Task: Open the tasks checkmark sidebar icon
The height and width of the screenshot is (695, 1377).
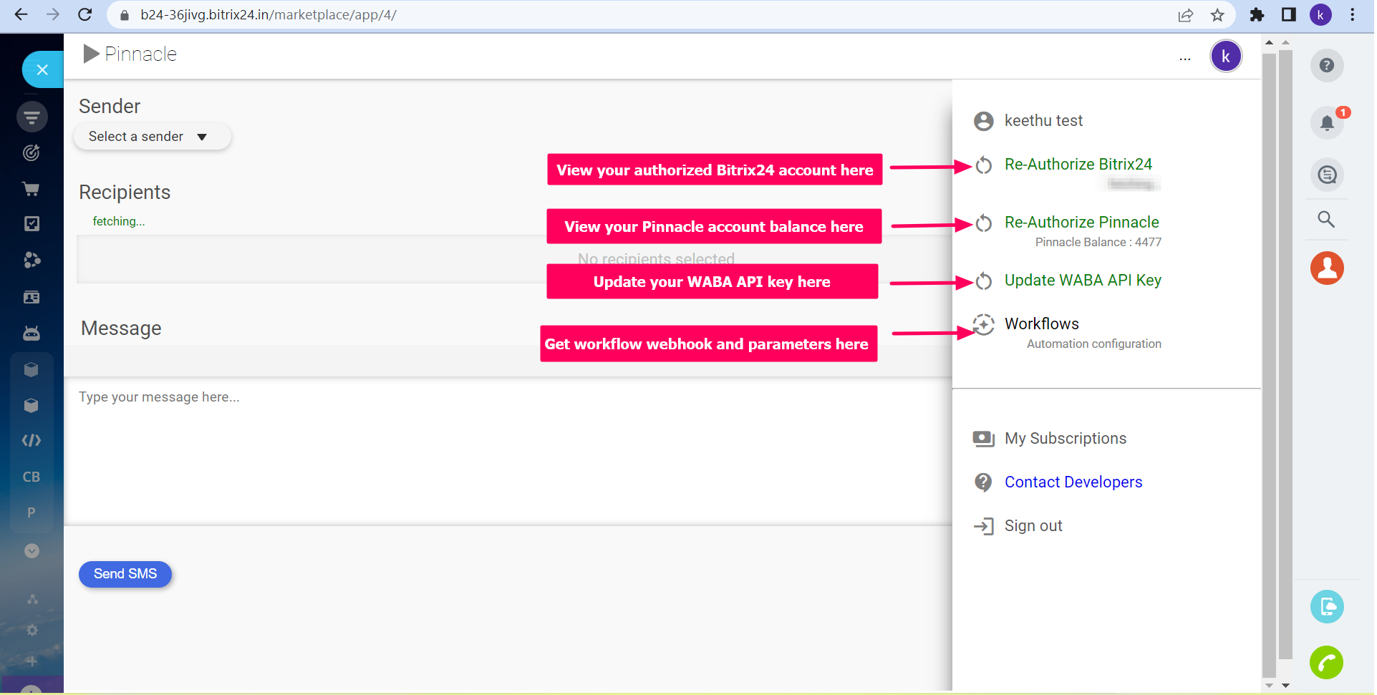Action: pos(32,224)
